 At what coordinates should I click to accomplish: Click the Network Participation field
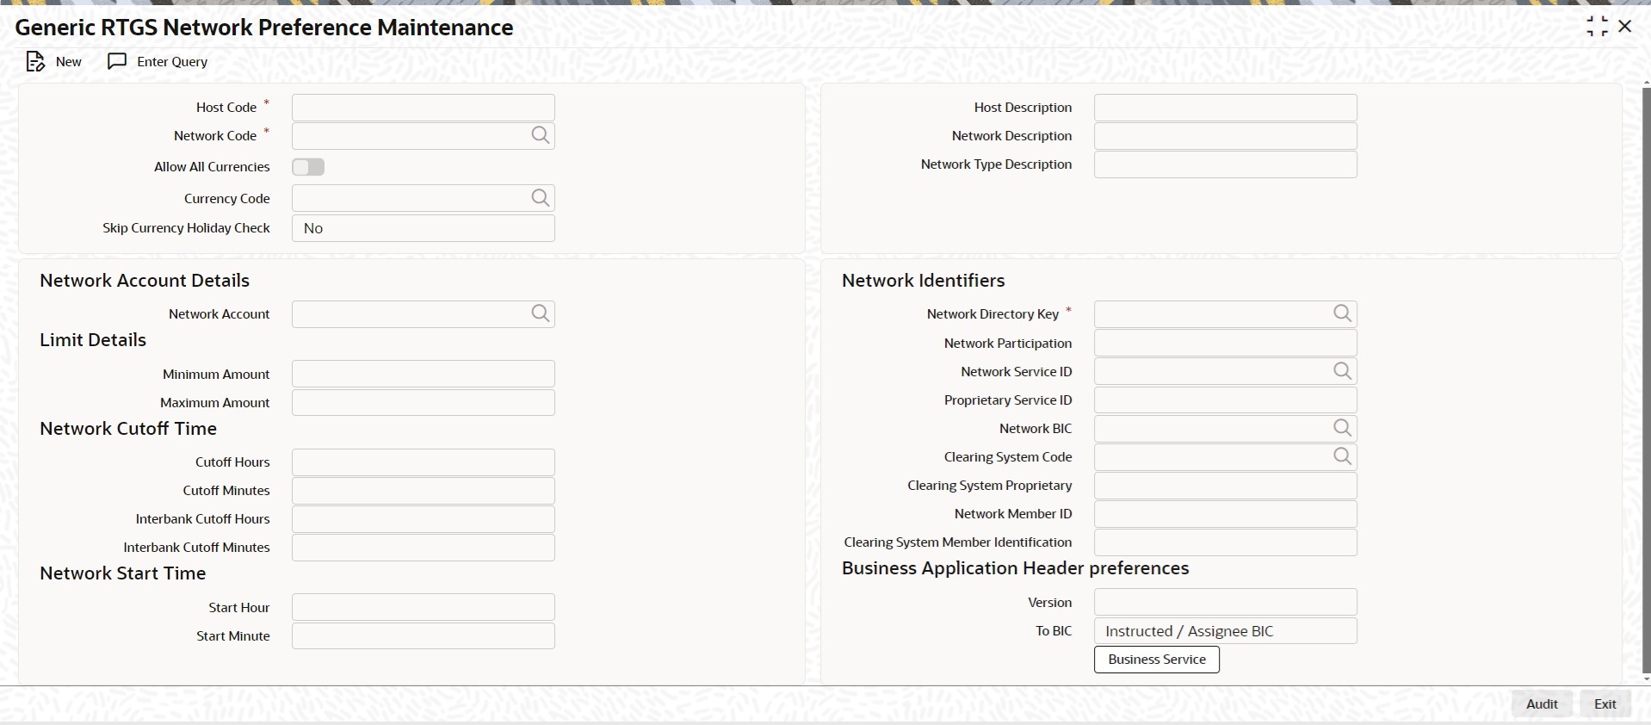click(1226, 343)
